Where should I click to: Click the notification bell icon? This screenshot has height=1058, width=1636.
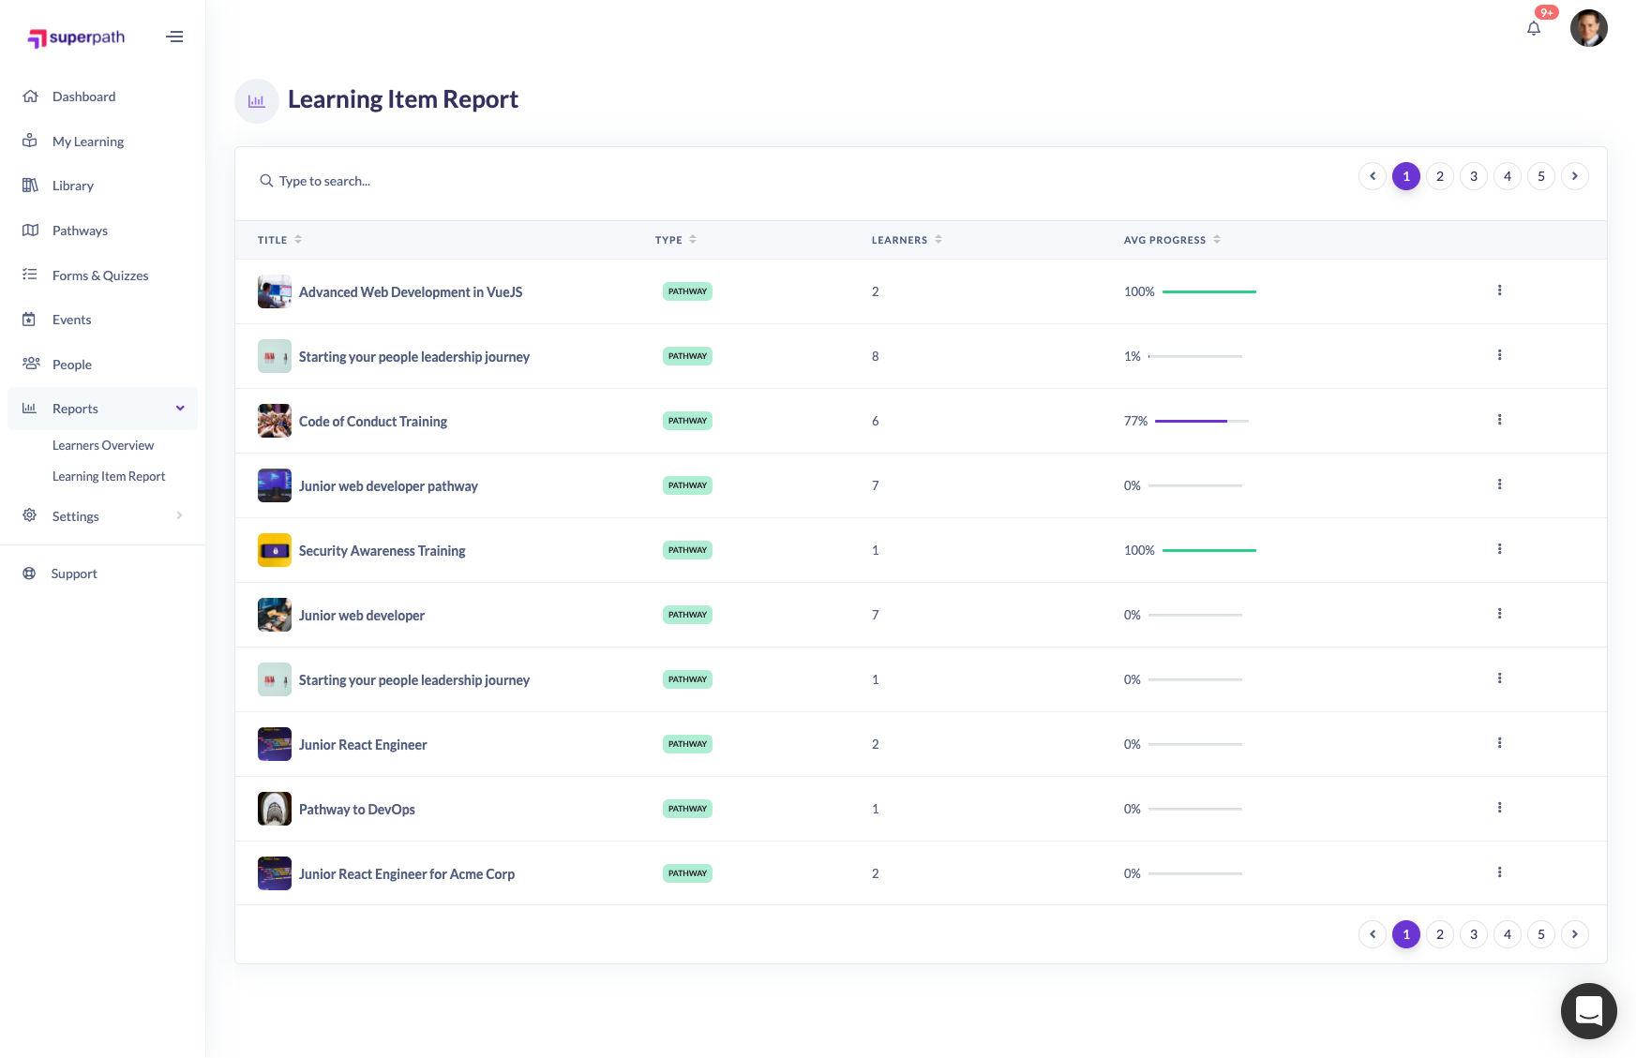[x=1533, y=28]
